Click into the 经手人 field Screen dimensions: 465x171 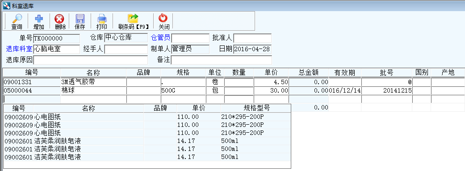(x=126, y=49)
